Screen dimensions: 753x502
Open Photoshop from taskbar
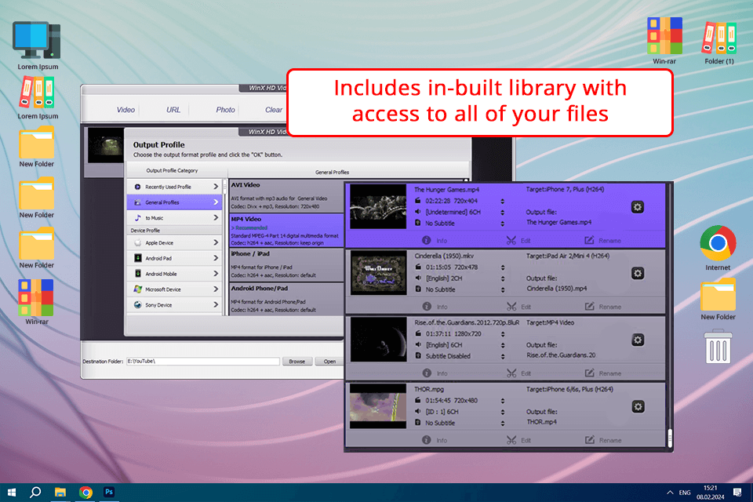[109, 493]
